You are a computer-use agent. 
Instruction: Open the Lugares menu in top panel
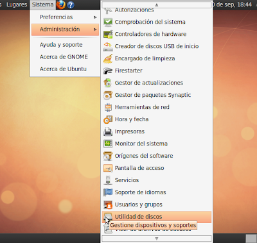pyautogui.click(x=17, y=4)
